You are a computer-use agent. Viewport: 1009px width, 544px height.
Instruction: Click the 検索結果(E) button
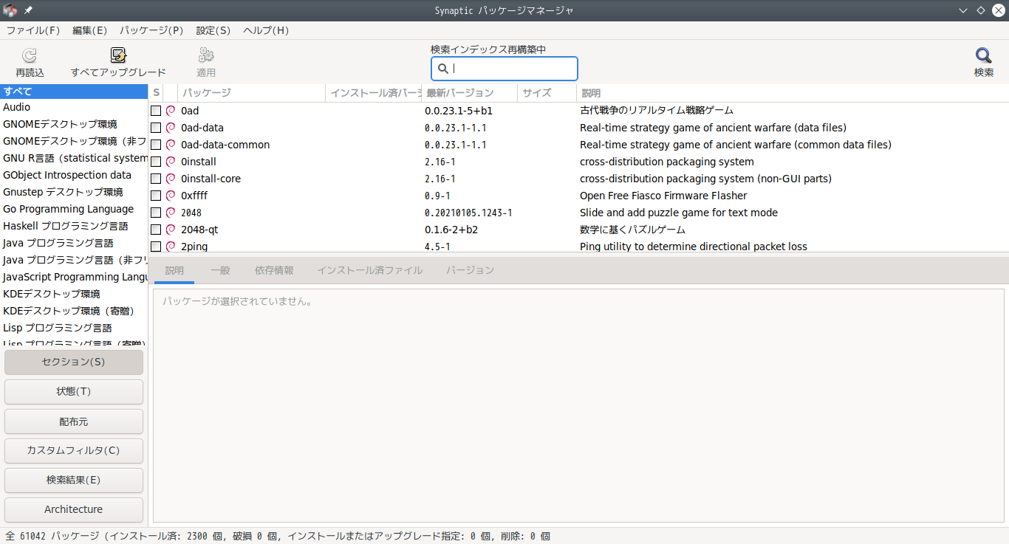(x=74, y=480)
